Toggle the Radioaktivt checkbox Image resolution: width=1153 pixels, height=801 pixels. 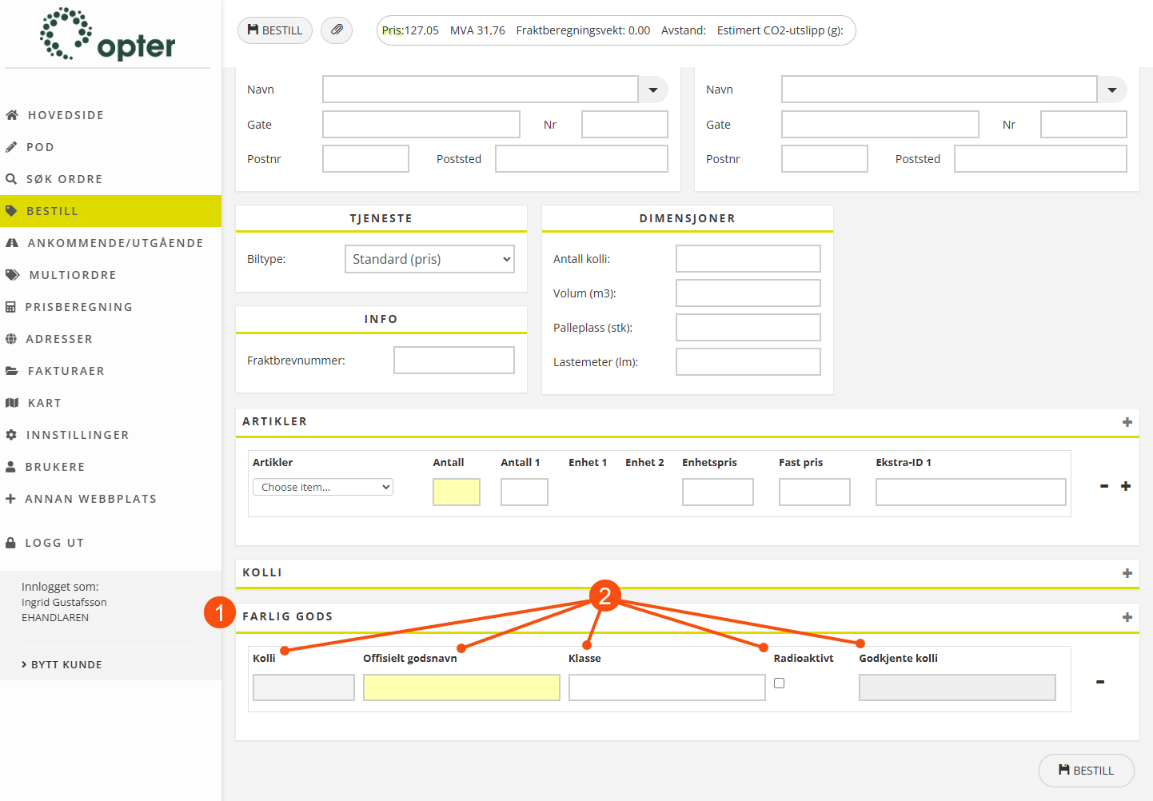click(779, 683)
